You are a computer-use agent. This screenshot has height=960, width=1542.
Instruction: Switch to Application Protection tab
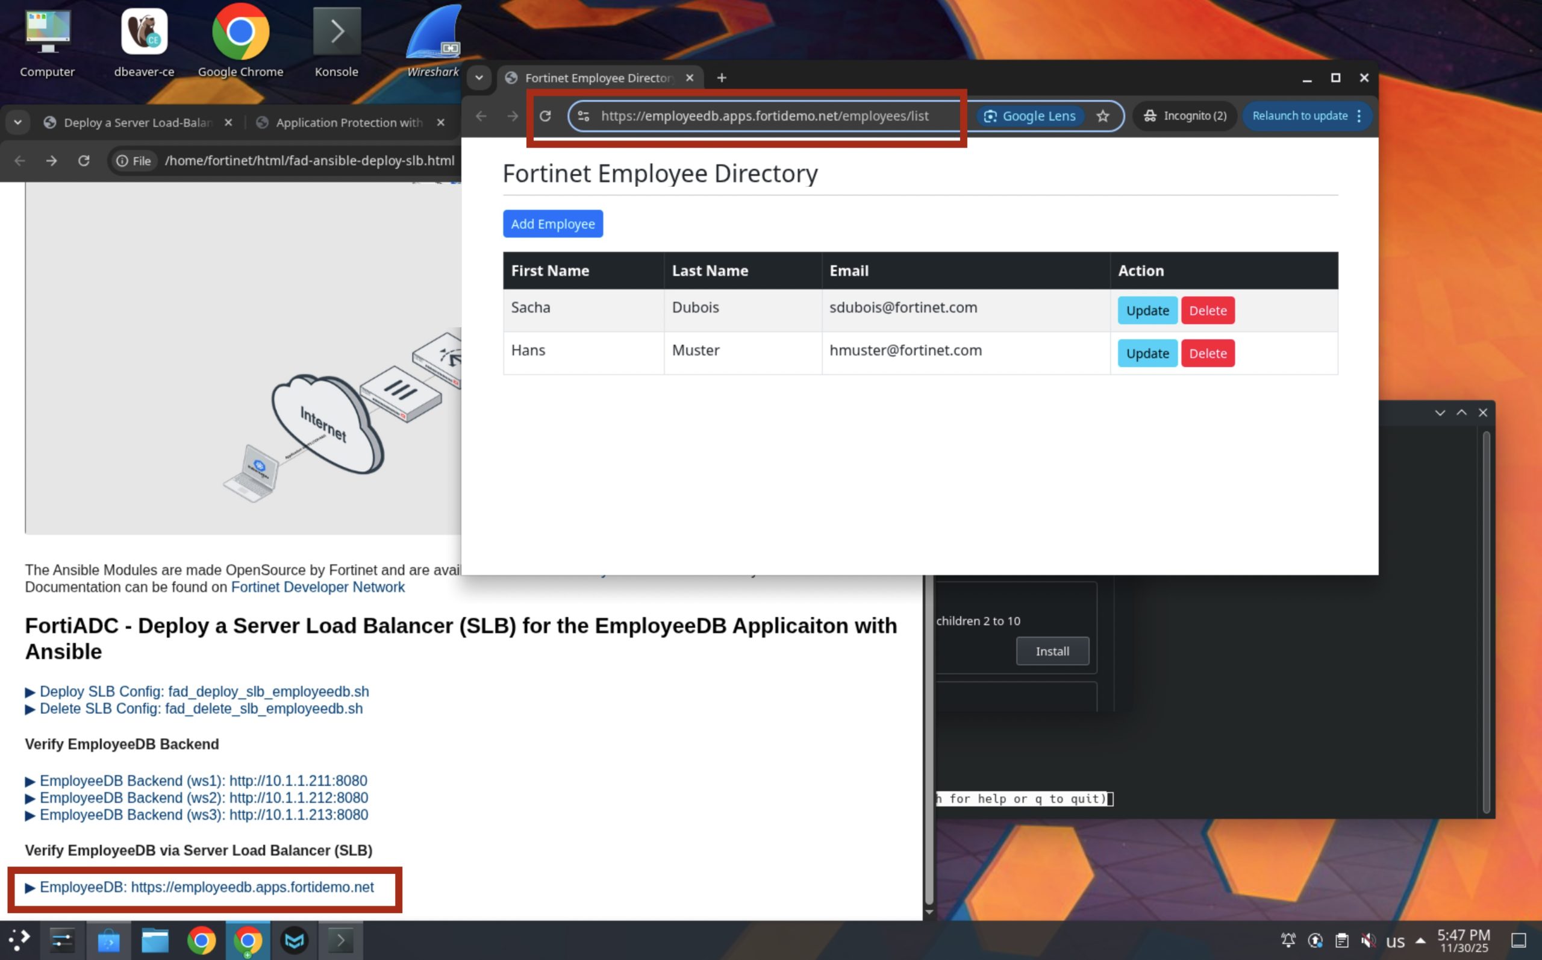click(348, 122)
